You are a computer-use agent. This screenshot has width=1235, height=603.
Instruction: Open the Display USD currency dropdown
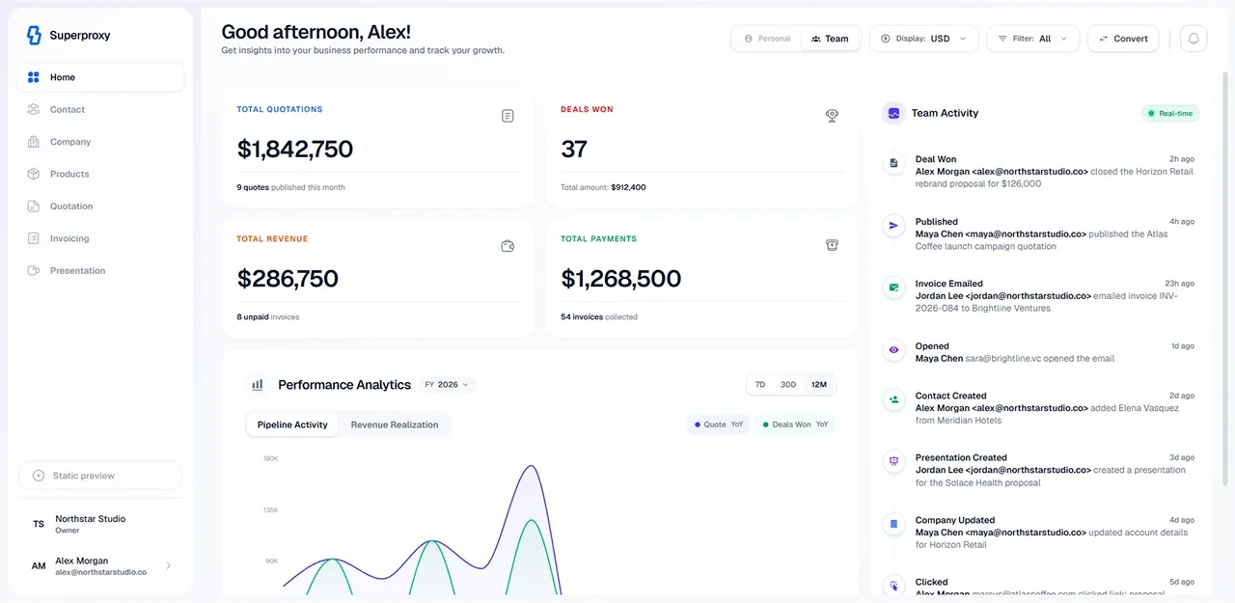[924, 39]
